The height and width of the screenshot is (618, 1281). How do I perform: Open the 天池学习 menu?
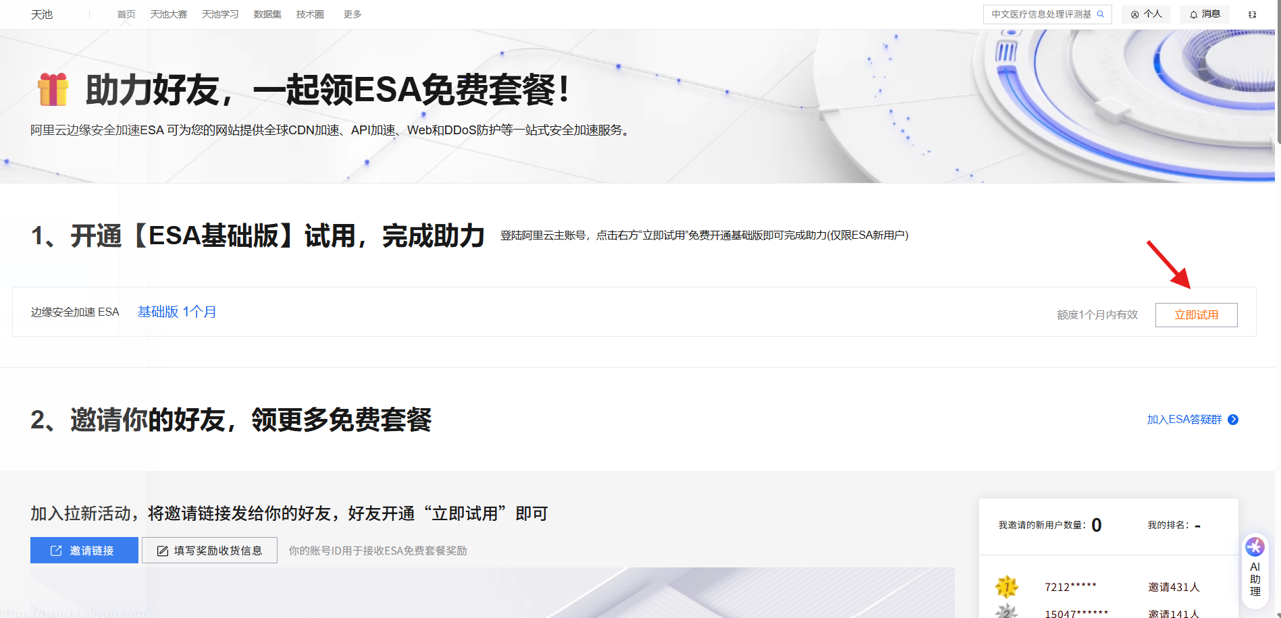[x=220, y=14]
